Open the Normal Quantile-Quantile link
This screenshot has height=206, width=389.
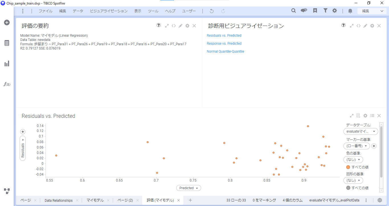pyautogui.click(x=226, y=51)
